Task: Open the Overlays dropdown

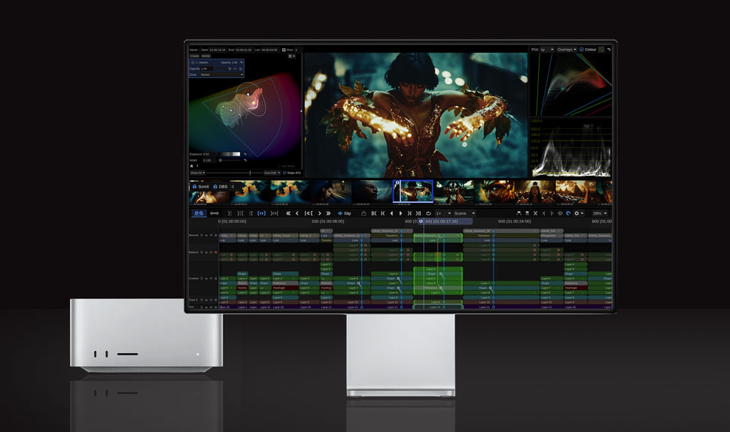Action: coord(567,50)
